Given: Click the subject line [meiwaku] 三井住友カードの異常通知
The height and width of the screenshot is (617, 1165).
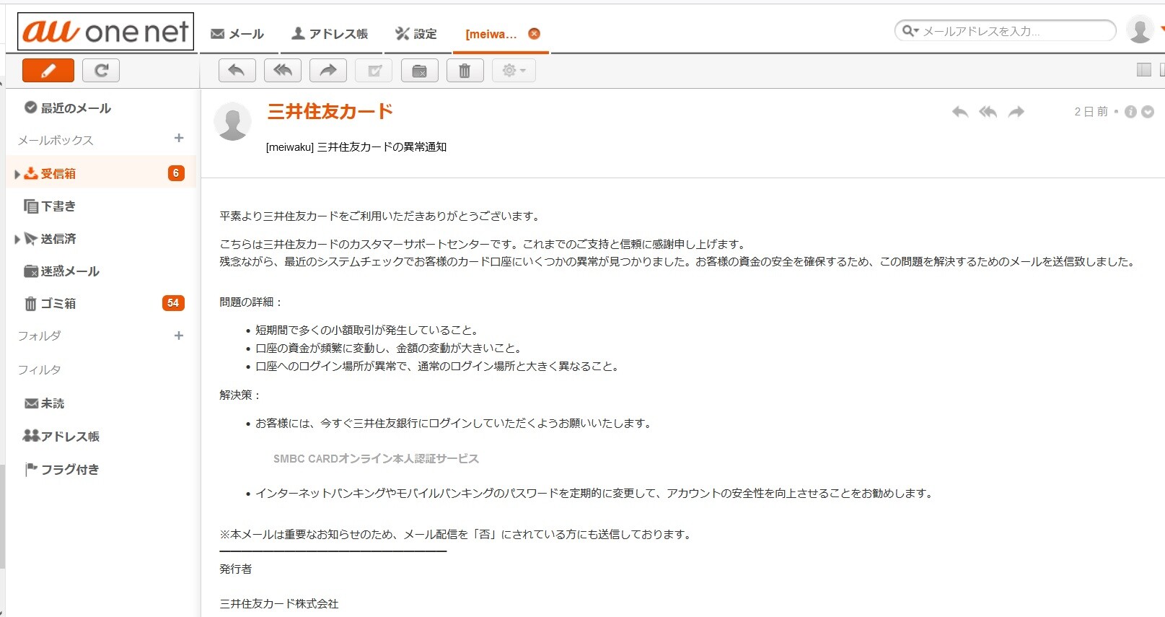Looking at the screenshot, I should (356, 146).
